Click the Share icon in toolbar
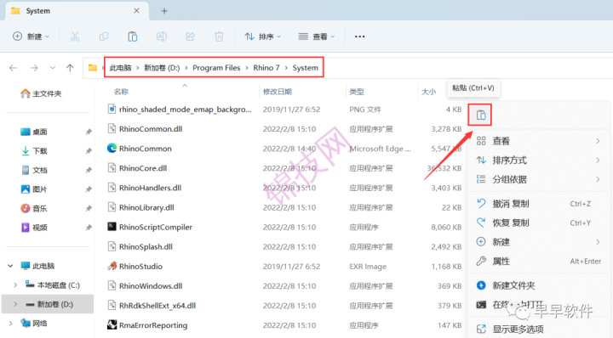 191,37
